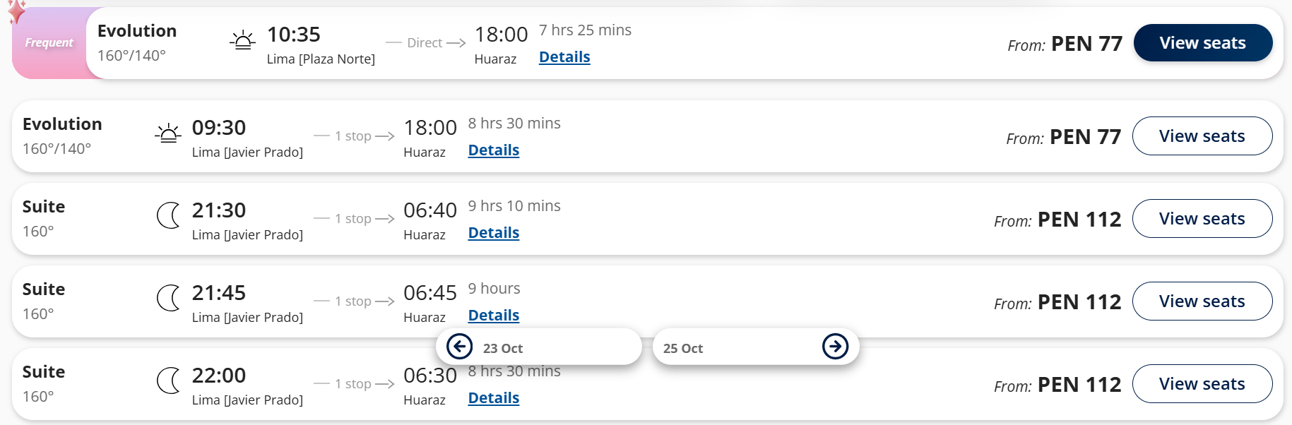Click the sunrise icon for the 09:30 departure
The height and width of the screenshot is (425, 1292).
[x=168, y=133]
